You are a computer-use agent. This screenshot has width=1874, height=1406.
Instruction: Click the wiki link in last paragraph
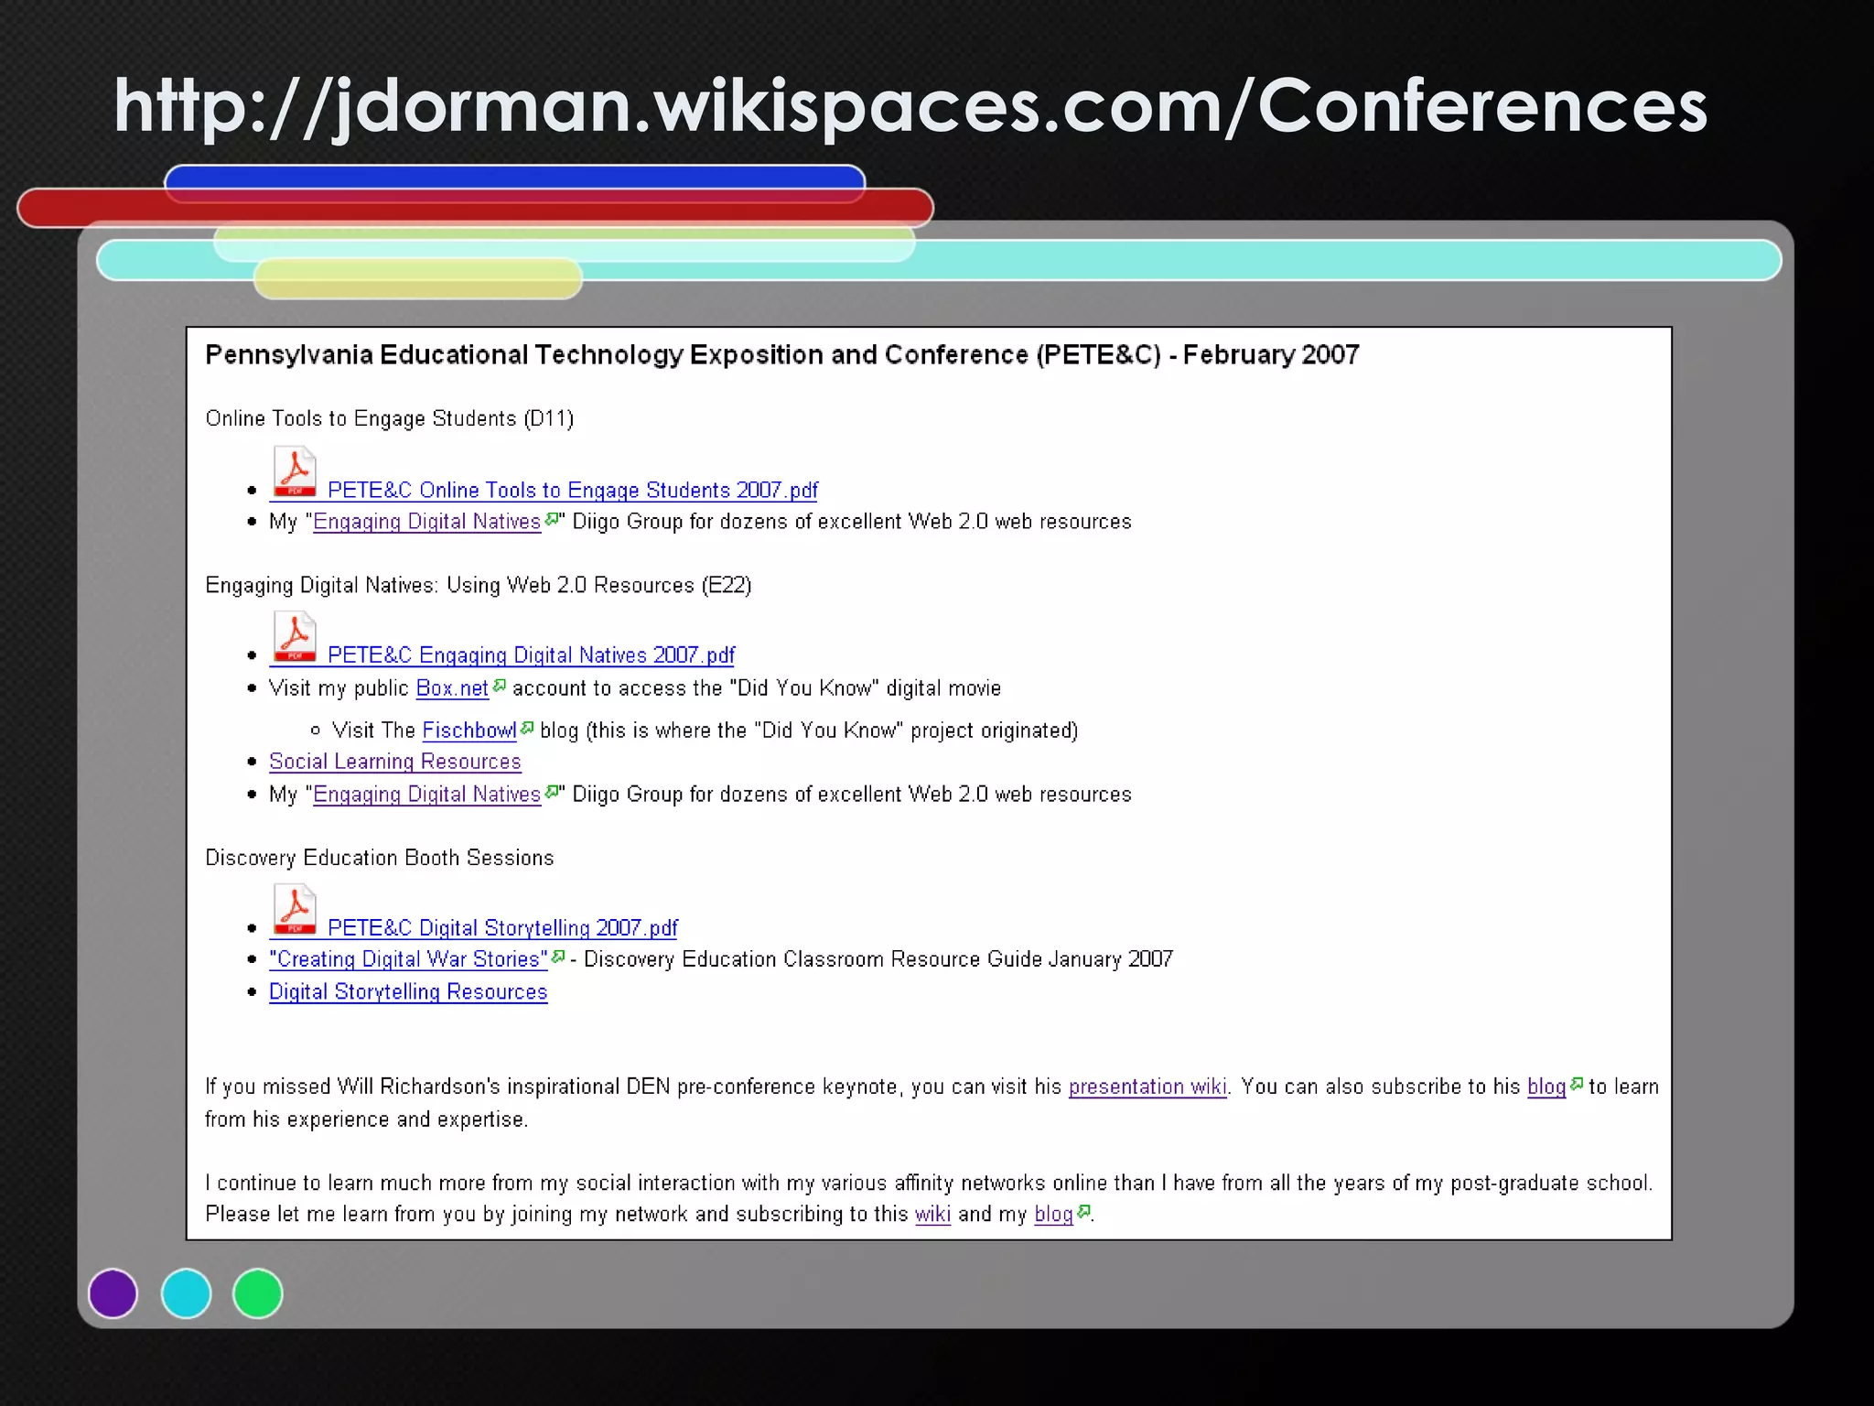click(932, 1214)
